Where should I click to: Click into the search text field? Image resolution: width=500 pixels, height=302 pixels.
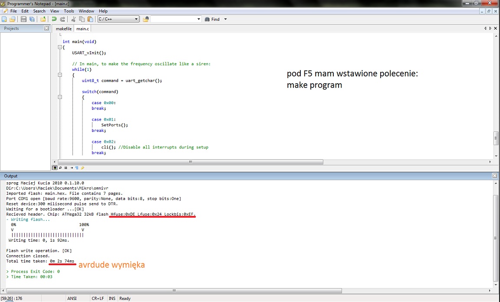click(x=174, y=19)
